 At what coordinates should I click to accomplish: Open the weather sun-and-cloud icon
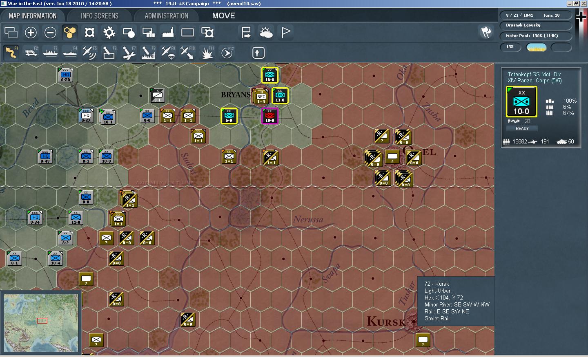266,33
